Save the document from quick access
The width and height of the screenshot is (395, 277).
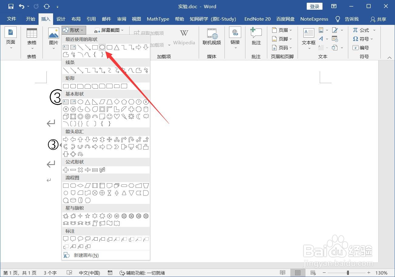click(x=11, y=6)
